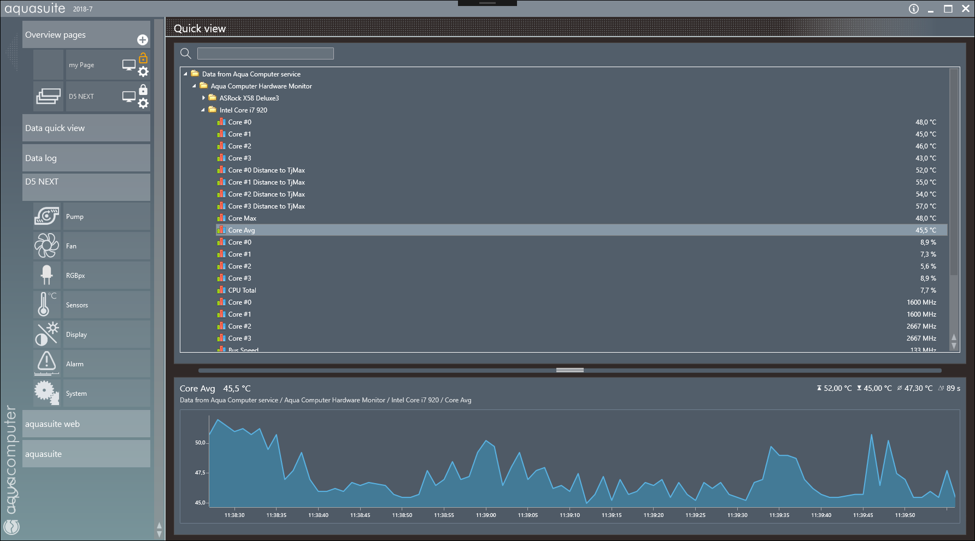
Task: Select the Sensors entry label
Action: (77, 305)
